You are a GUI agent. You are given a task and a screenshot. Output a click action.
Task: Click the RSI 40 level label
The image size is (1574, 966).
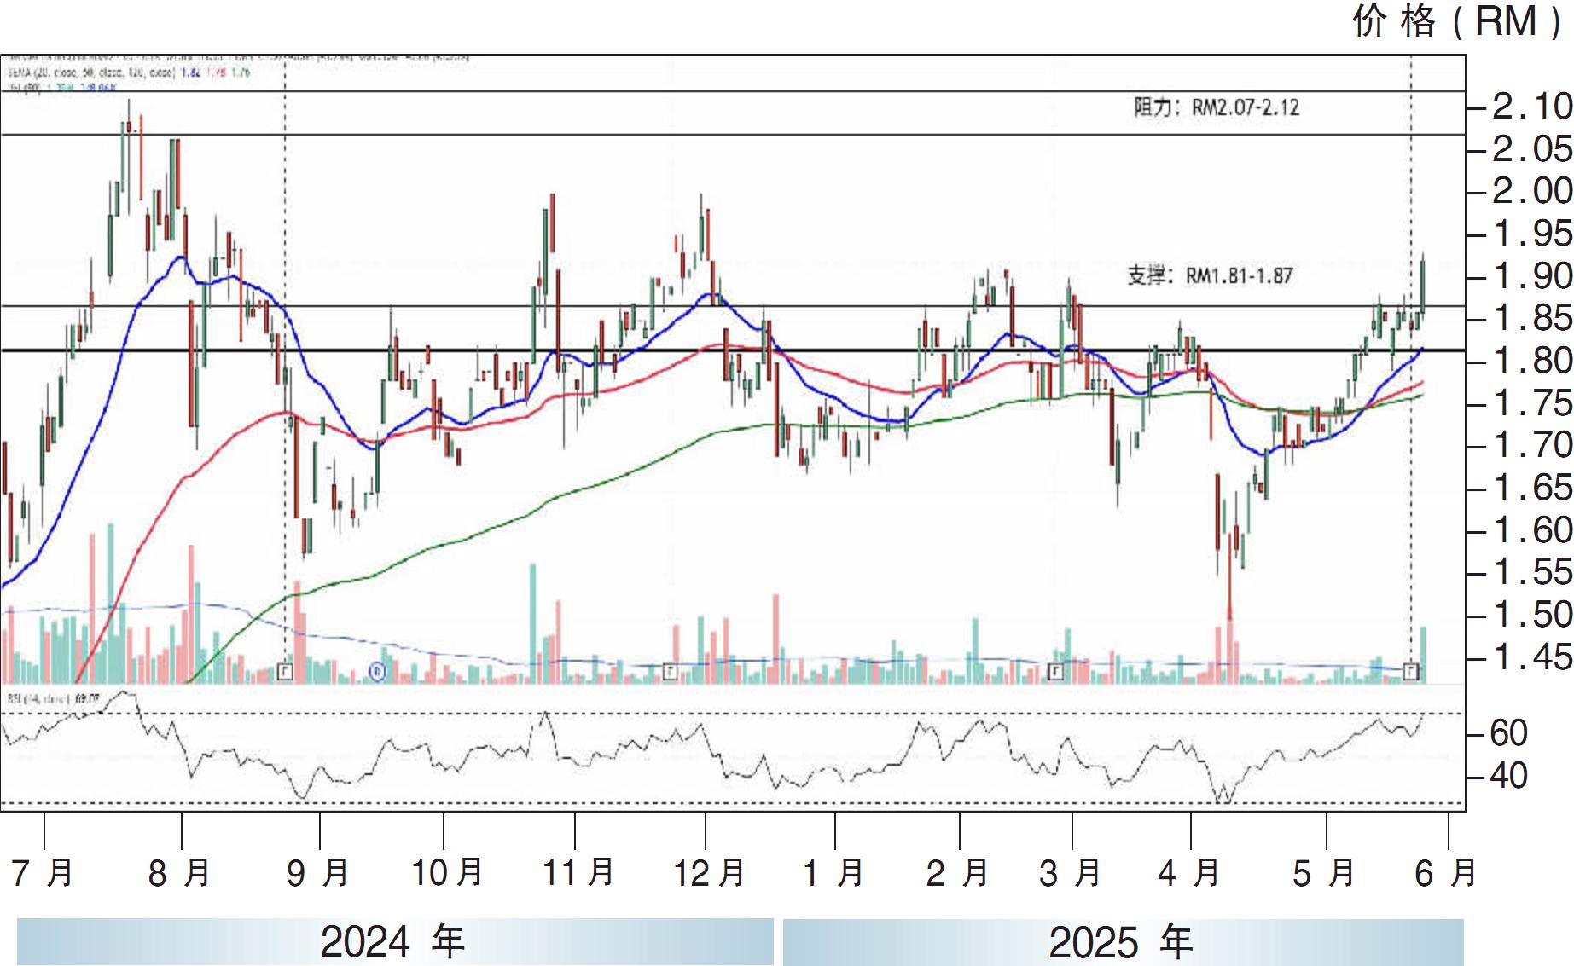tap(1508, 776)
